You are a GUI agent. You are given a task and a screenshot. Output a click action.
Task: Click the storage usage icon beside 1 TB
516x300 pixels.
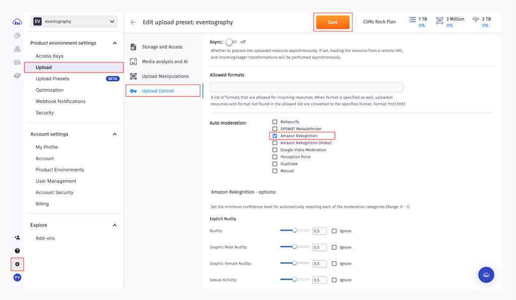413,20
